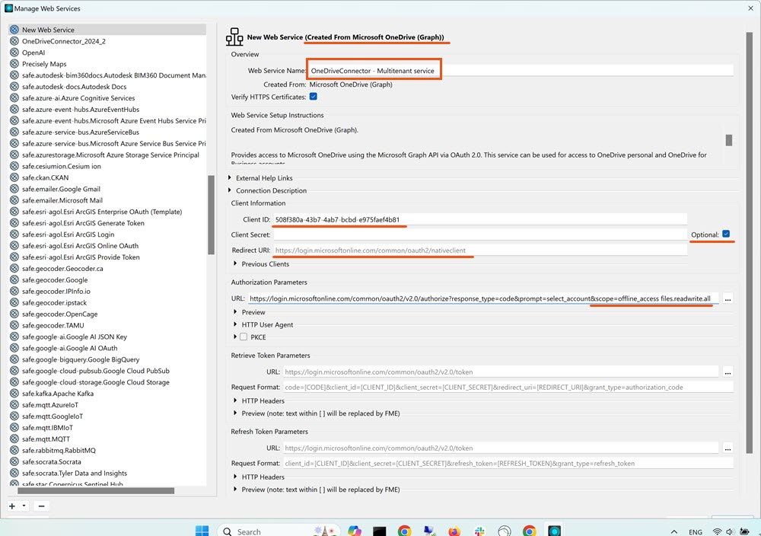Expand Authorization Parameters Preview
This screenshot has height=536, width=761.
click(235, 311)
